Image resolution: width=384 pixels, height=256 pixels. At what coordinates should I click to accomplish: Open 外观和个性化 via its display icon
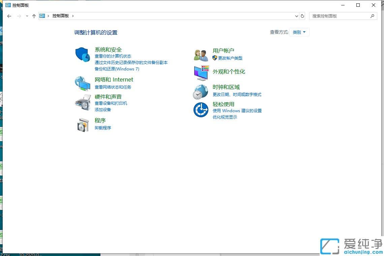pos(200,72)
